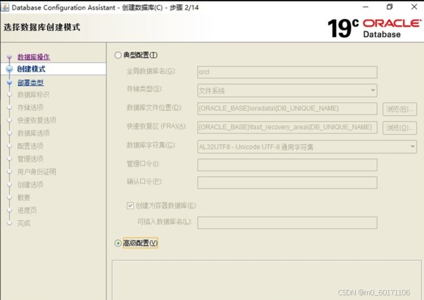The width and height of the screenshot is (424, 300).
Task: Close the Database Configuration Assistant window
Action: [413, 7]
